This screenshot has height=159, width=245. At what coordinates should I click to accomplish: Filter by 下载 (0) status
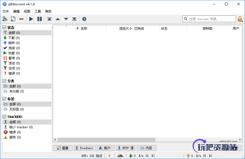pos(27,38)
